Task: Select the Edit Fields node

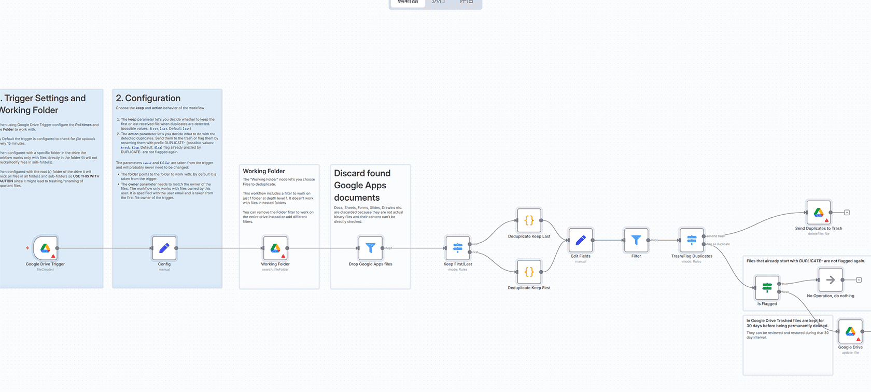Action: pyautogui.click(x=581, y=240)
